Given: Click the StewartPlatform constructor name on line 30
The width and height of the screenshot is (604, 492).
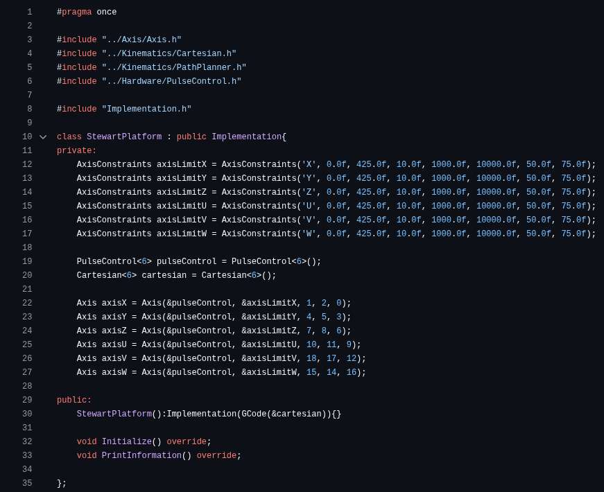Looking at the screenshot, I should [114, 414].
